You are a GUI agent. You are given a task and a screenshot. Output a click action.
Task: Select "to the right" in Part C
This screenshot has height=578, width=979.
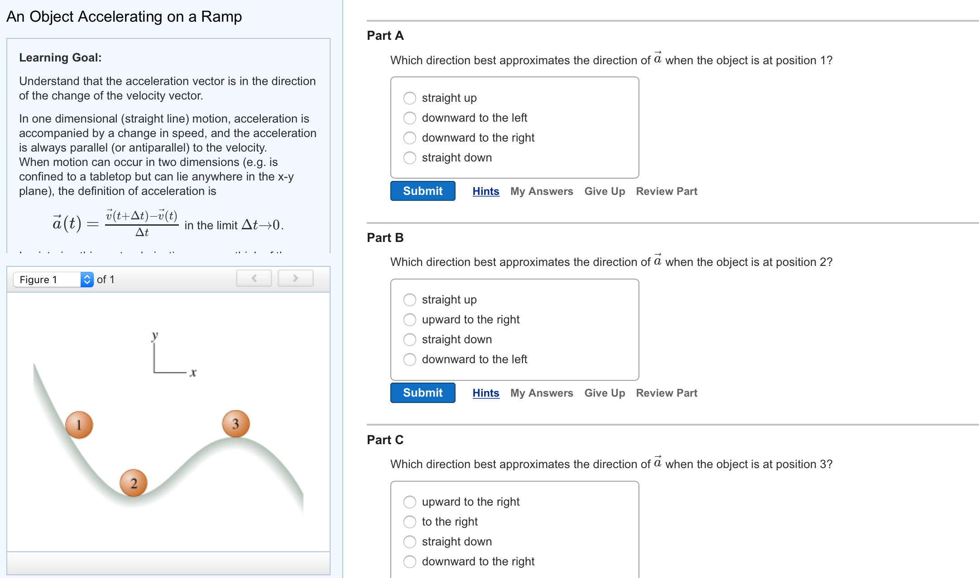pyautogui.click(x=409, y=522)
